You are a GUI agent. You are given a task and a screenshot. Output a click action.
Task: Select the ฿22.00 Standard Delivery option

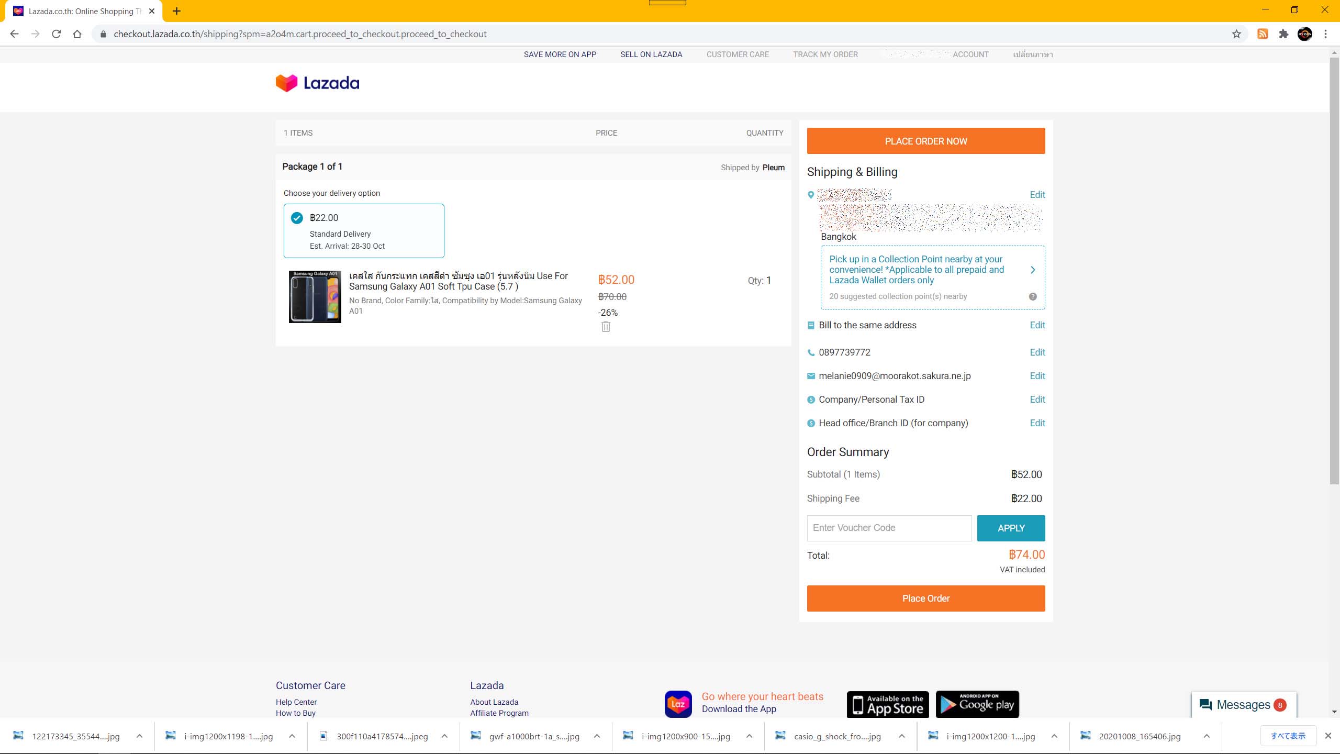point(364,231)
